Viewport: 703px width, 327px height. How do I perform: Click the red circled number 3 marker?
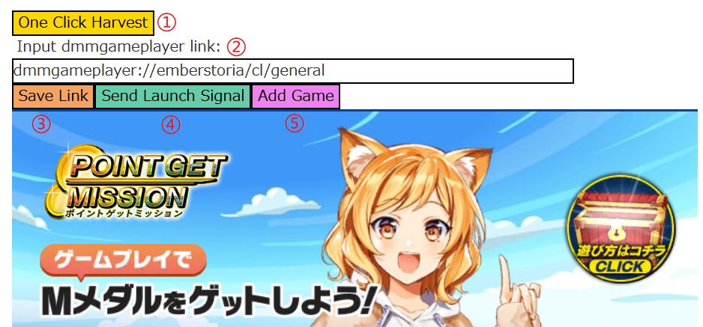point(41,124)
